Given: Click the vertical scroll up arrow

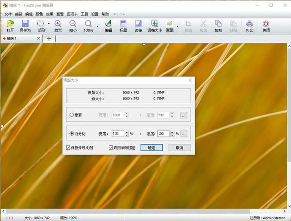Looking at the screenshot, I should (289, 46).
